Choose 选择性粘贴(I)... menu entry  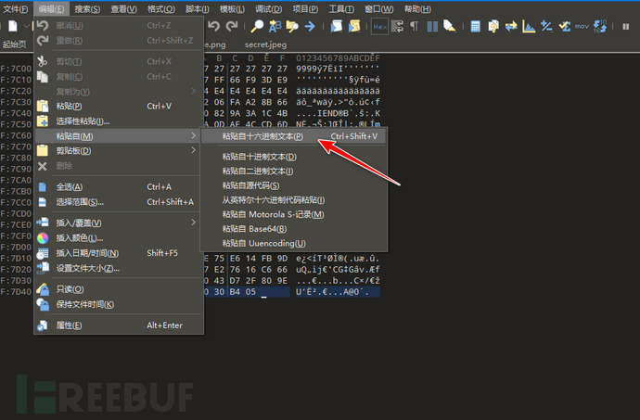(119, 121)
